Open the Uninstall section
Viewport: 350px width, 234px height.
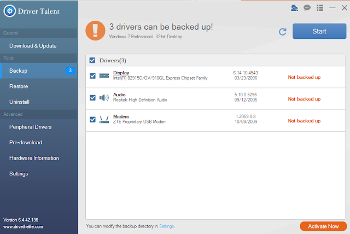(x=39, y=102)
